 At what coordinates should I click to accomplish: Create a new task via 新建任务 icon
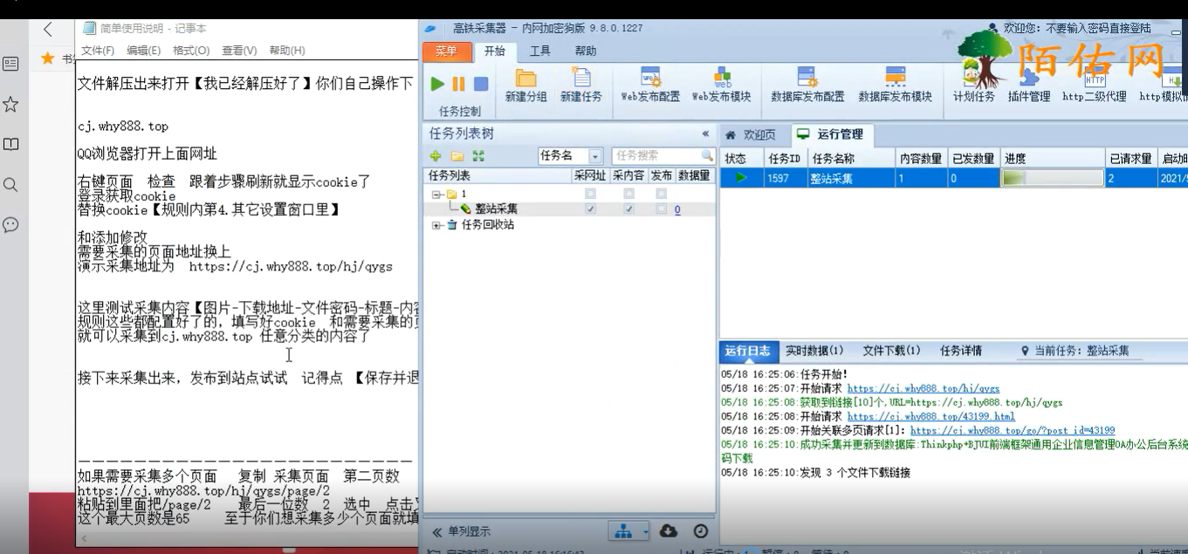(x=580, y=85)
